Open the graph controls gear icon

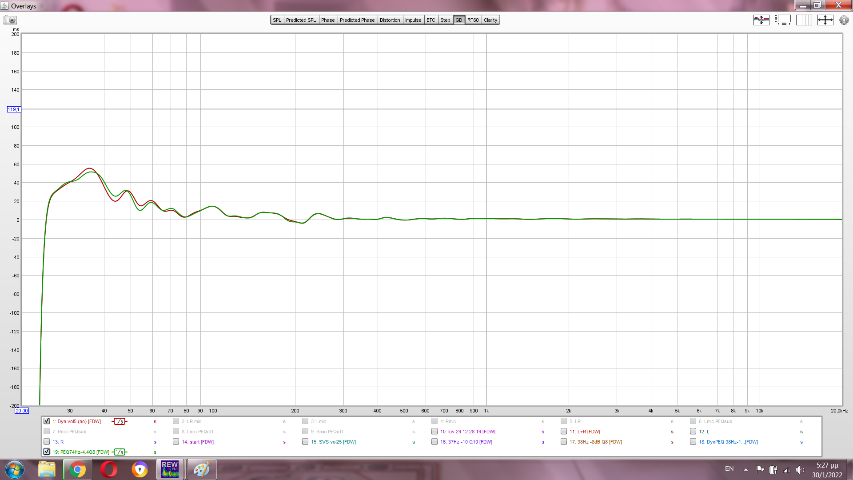click(844, 20)
